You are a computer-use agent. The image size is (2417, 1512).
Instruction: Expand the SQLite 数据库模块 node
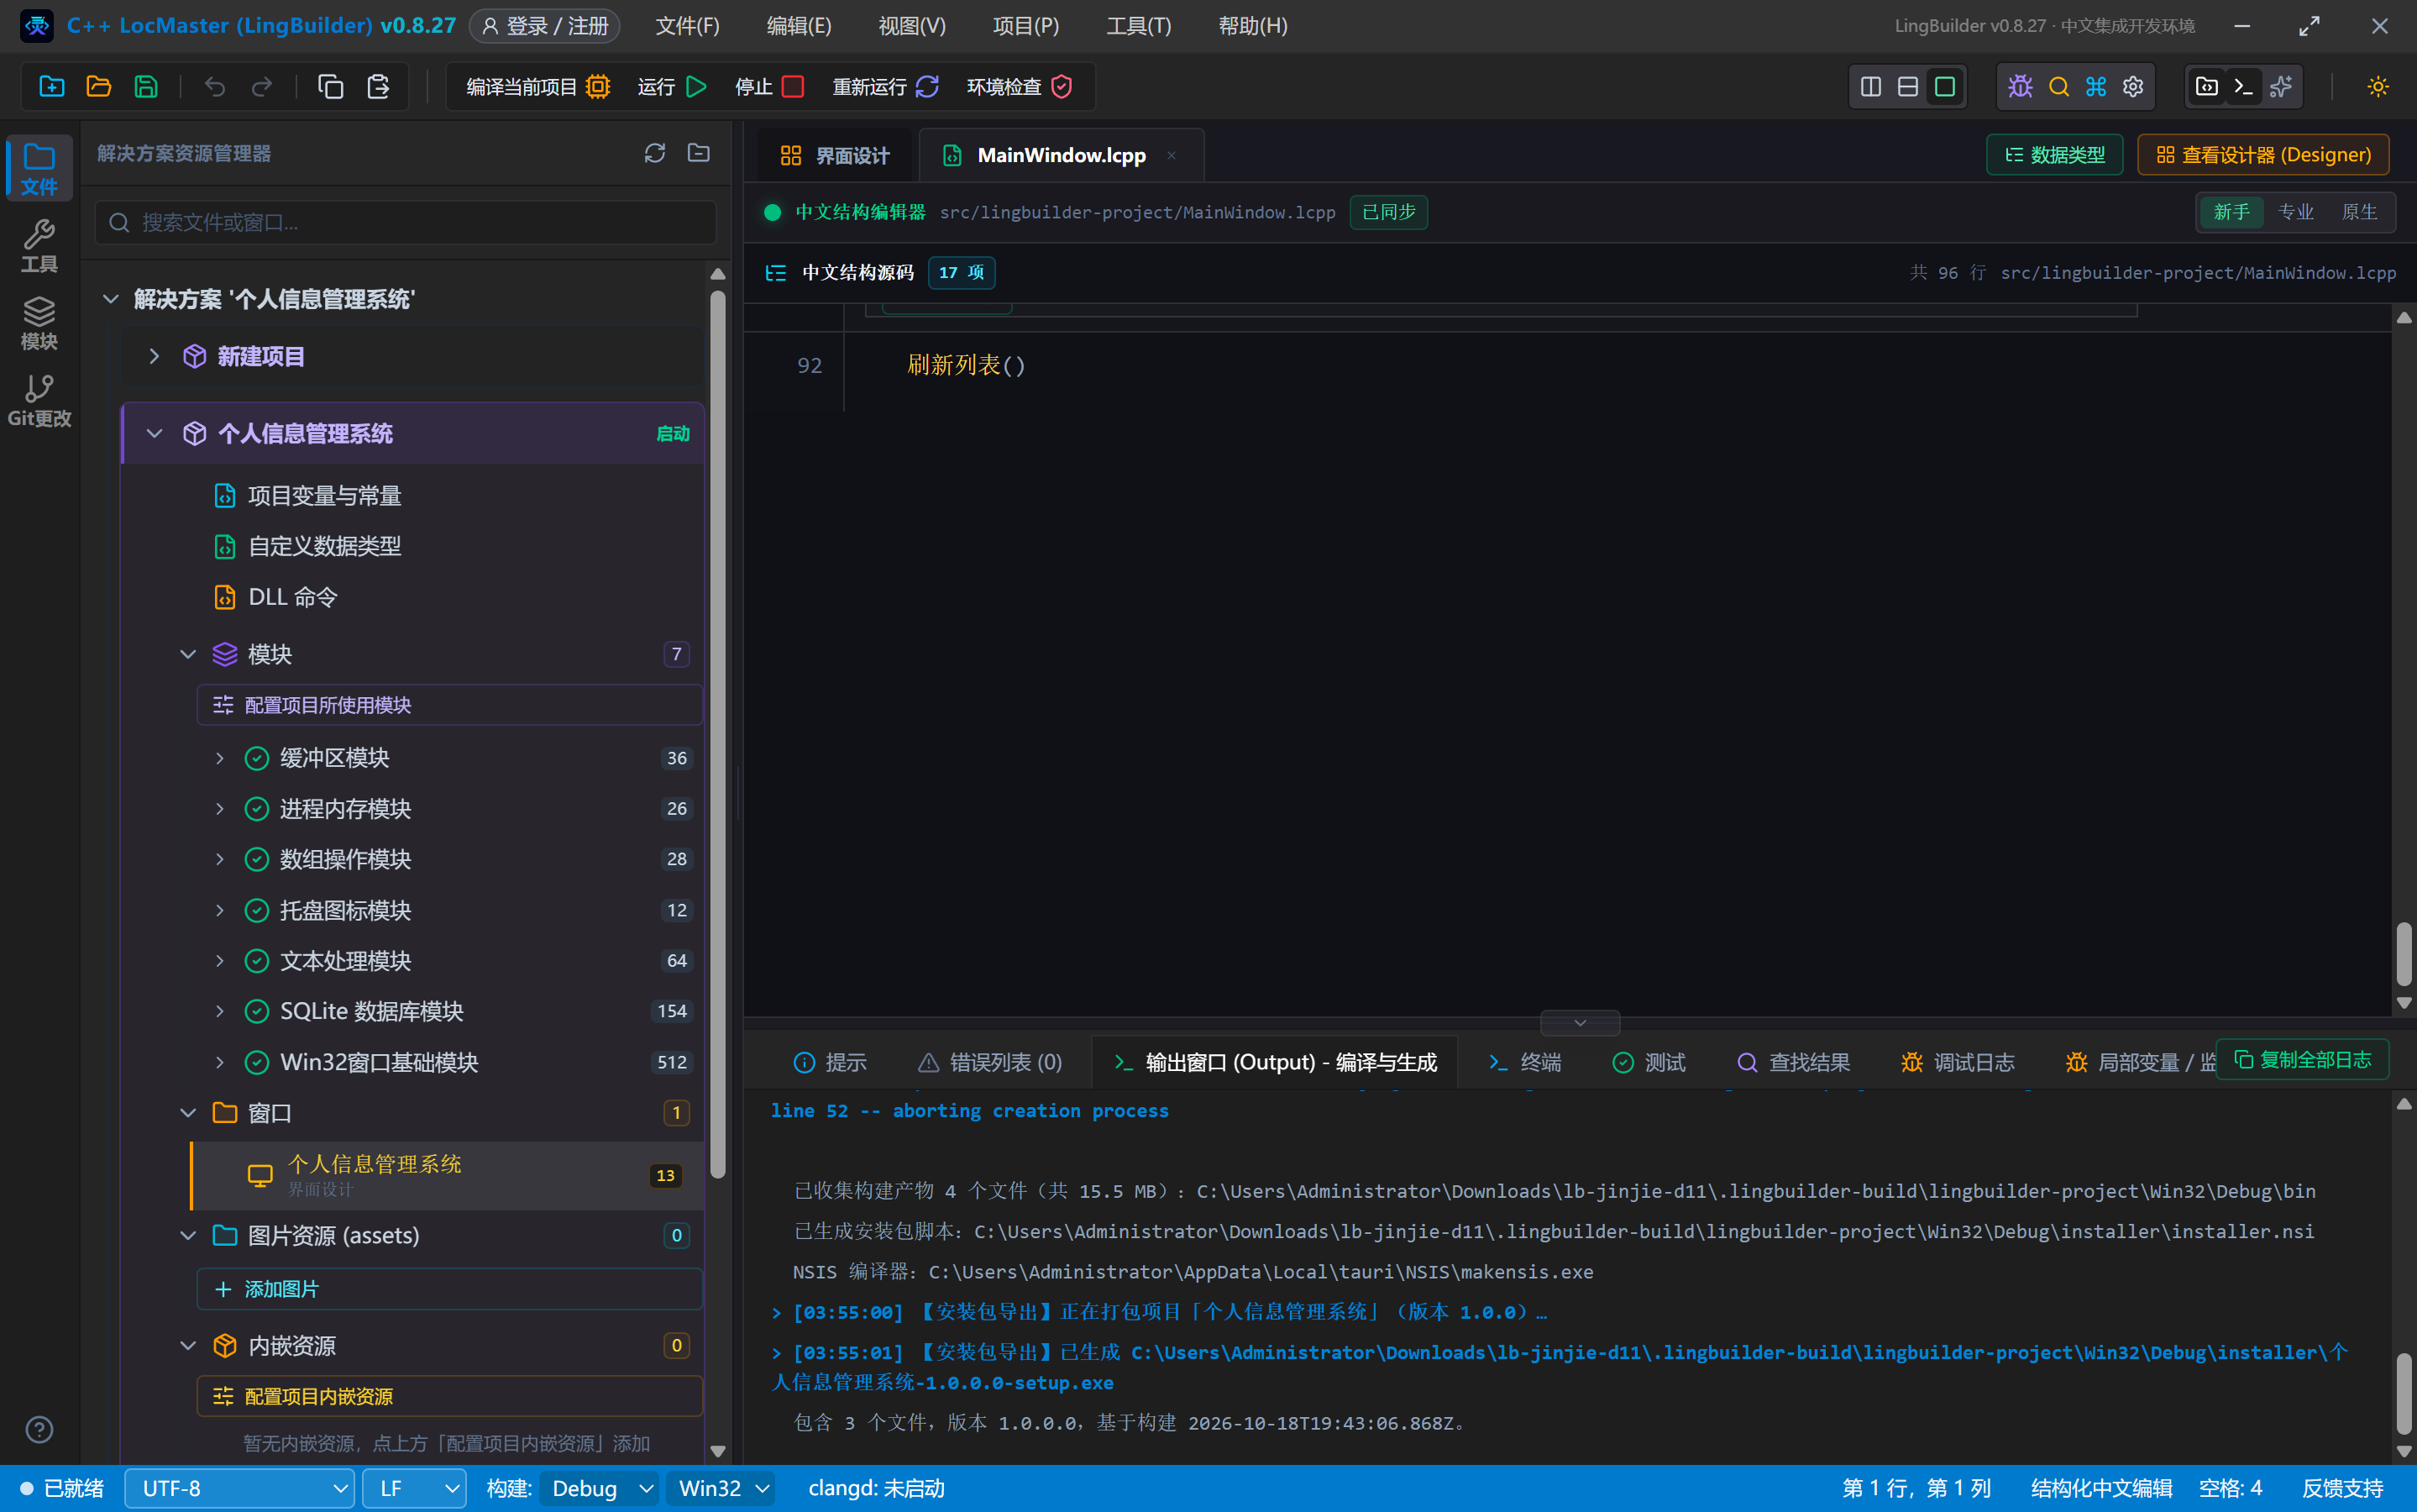[220, 1012]
